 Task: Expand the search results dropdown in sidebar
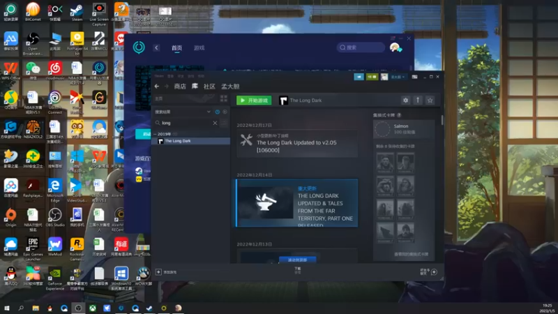click(x=209, y=112)
